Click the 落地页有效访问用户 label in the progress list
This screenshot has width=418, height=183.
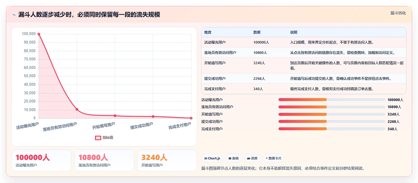(217, 107)
